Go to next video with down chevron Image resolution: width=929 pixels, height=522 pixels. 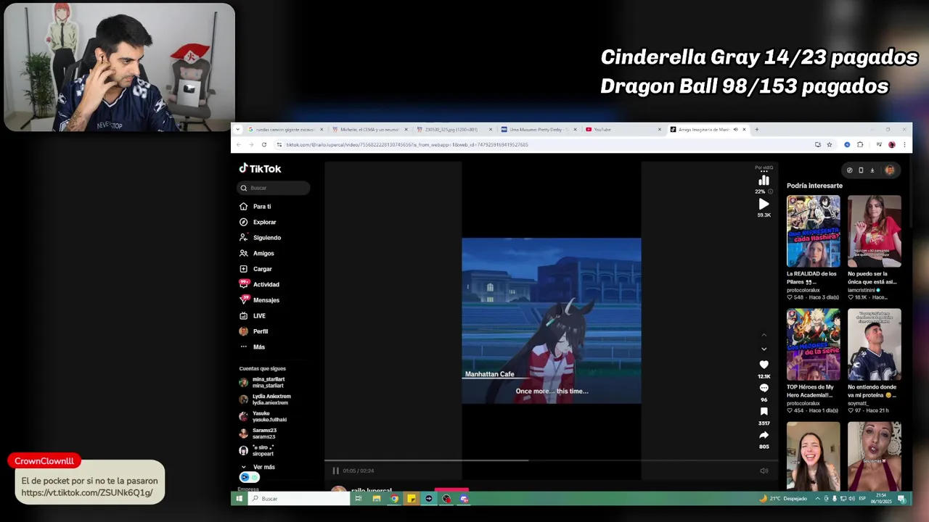(x=764, y=349)
